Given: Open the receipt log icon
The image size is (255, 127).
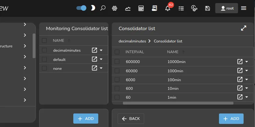Looking at the screenshot, I should (154, 8).
